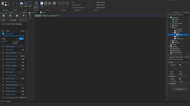
Task: Click Toggle Comment action
Action: 101,2
